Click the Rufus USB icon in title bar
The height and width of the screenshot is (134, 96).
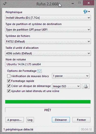5,4
